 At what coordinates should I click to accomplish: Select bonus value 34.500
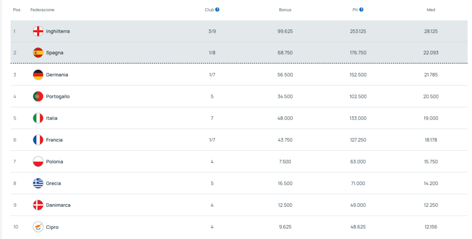click(x=285, y=97)
